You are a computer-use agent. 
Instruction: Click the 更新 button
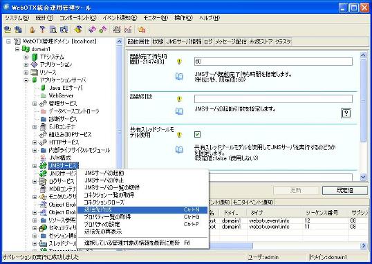click(296, 190)
